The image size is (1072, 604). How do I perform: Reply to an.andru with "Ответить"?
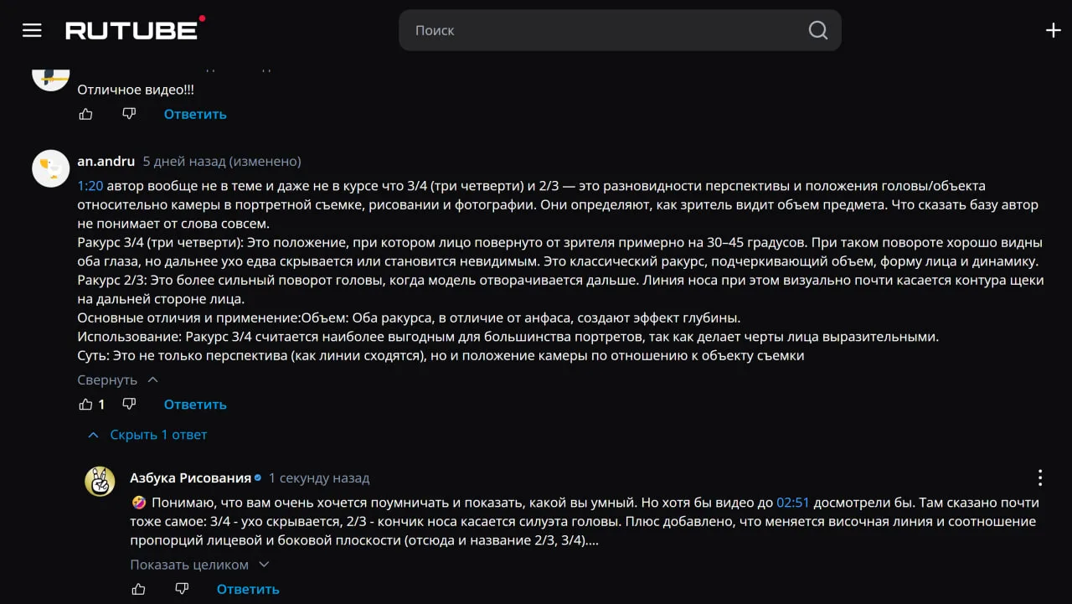tap(195, 405)
